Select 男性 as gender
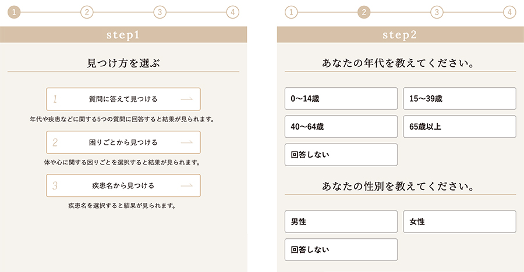This screenshot has width=524, height=272. (x=341, y=221)
